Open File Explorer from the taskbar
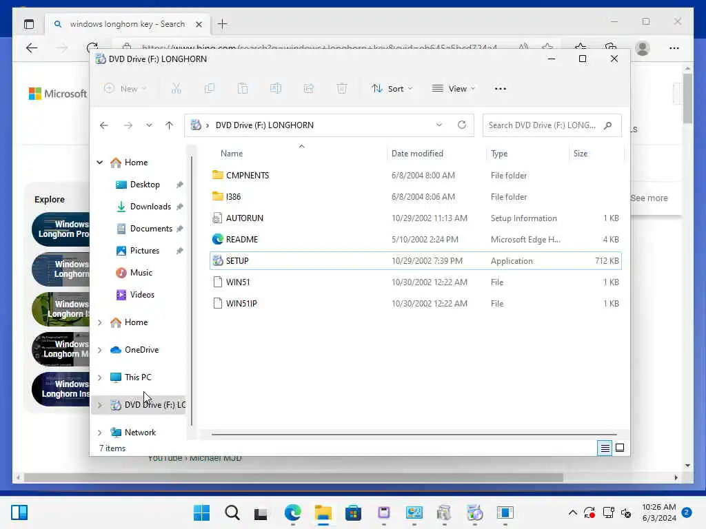Viewport: 706px width, 529px height. coord(323,512)
